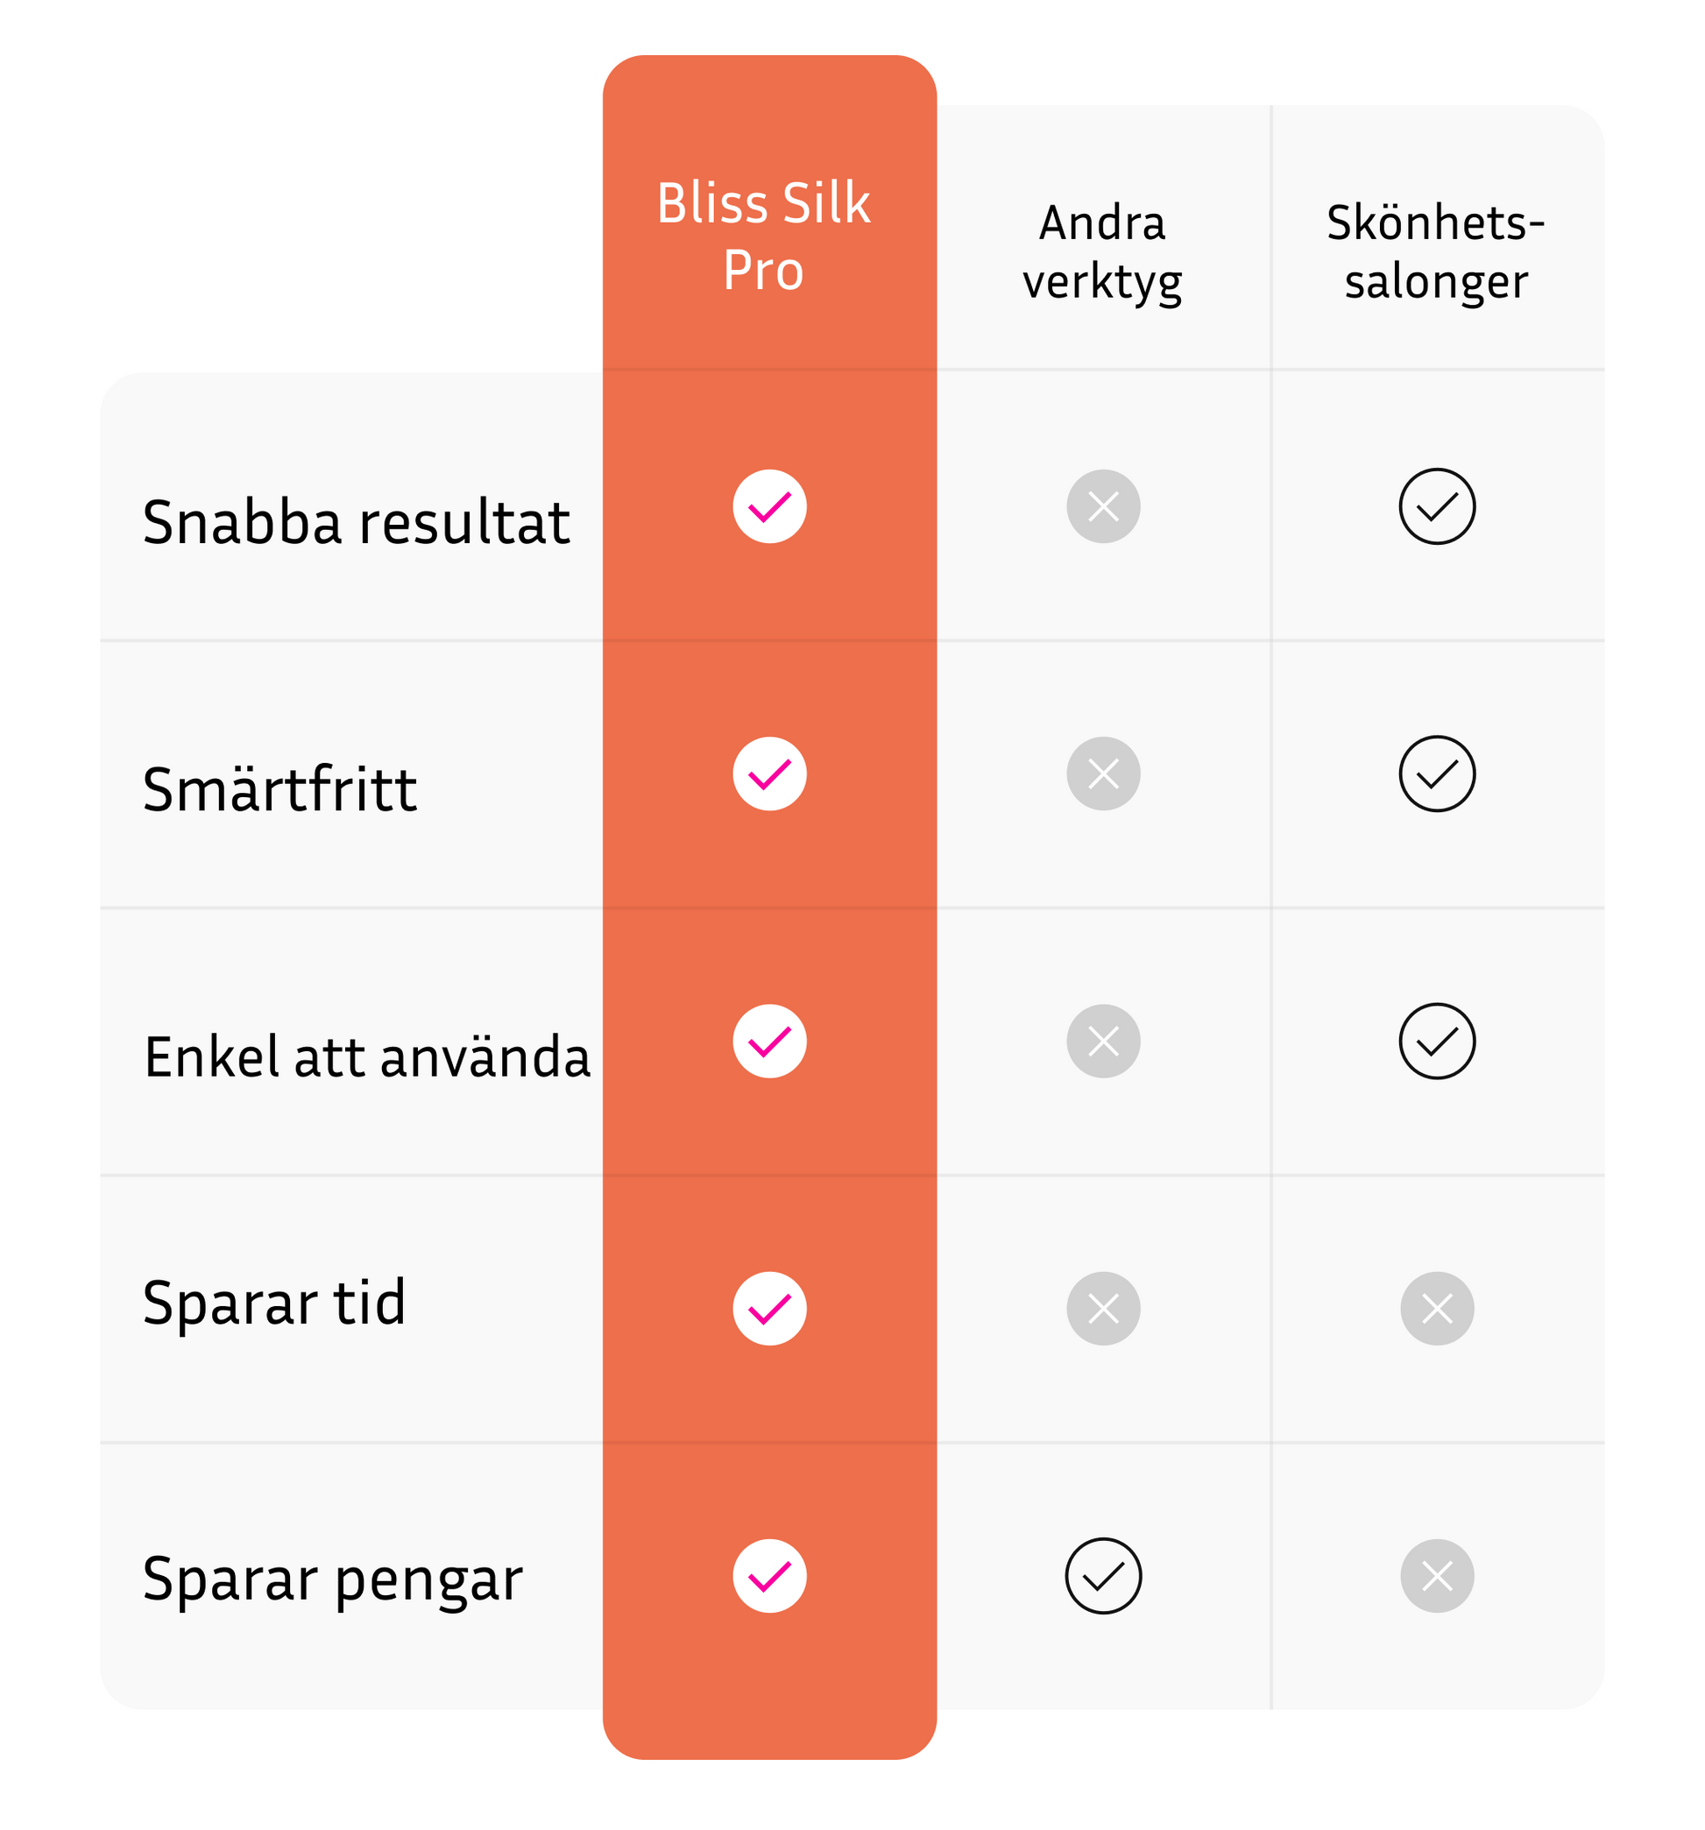Screen dimensions: 1705x1830
Task: Click Bliss Silk Pro checkmark for Enkel att använda
Action: click(768, 1040)
